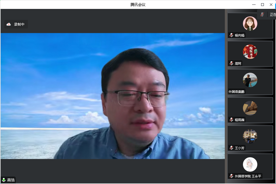Select 周珂's red festive avatar
This screenshot has width=276, height=184.
pyautogui.click(x=250, y=52)
